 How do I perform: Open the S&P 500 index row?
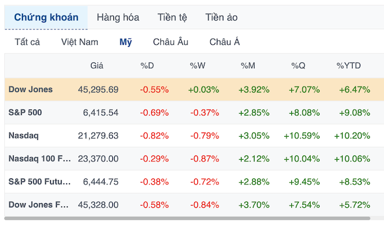194,113
